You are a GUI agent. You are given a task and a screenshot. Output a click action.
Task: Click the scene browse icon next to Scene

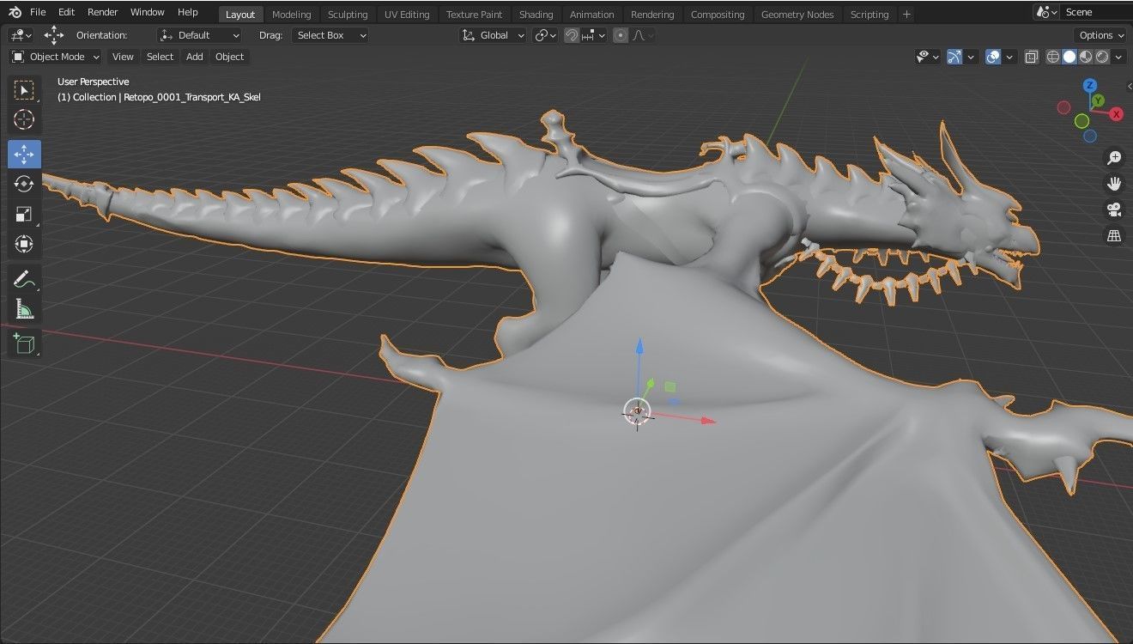1046,12
